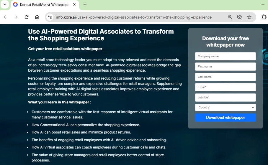Bookmark this page with the star
The width and height of the screenshot is (268, 165).
[249, 17]
